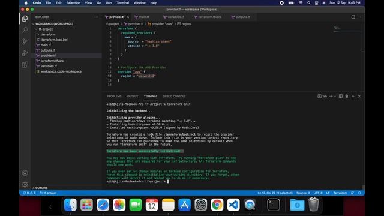Switch to the DEBUG CONSOLE tab

click(x=174, y=96)
